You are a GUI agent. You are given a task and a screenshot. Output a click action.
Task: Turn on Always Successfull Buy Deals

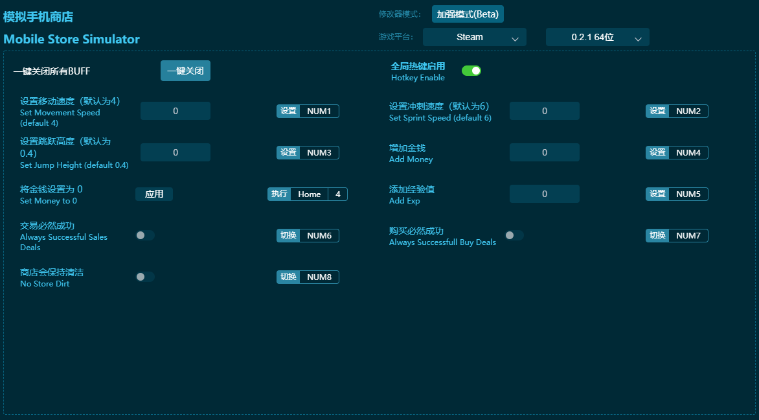pyautogui.click(x=514, y=235)
